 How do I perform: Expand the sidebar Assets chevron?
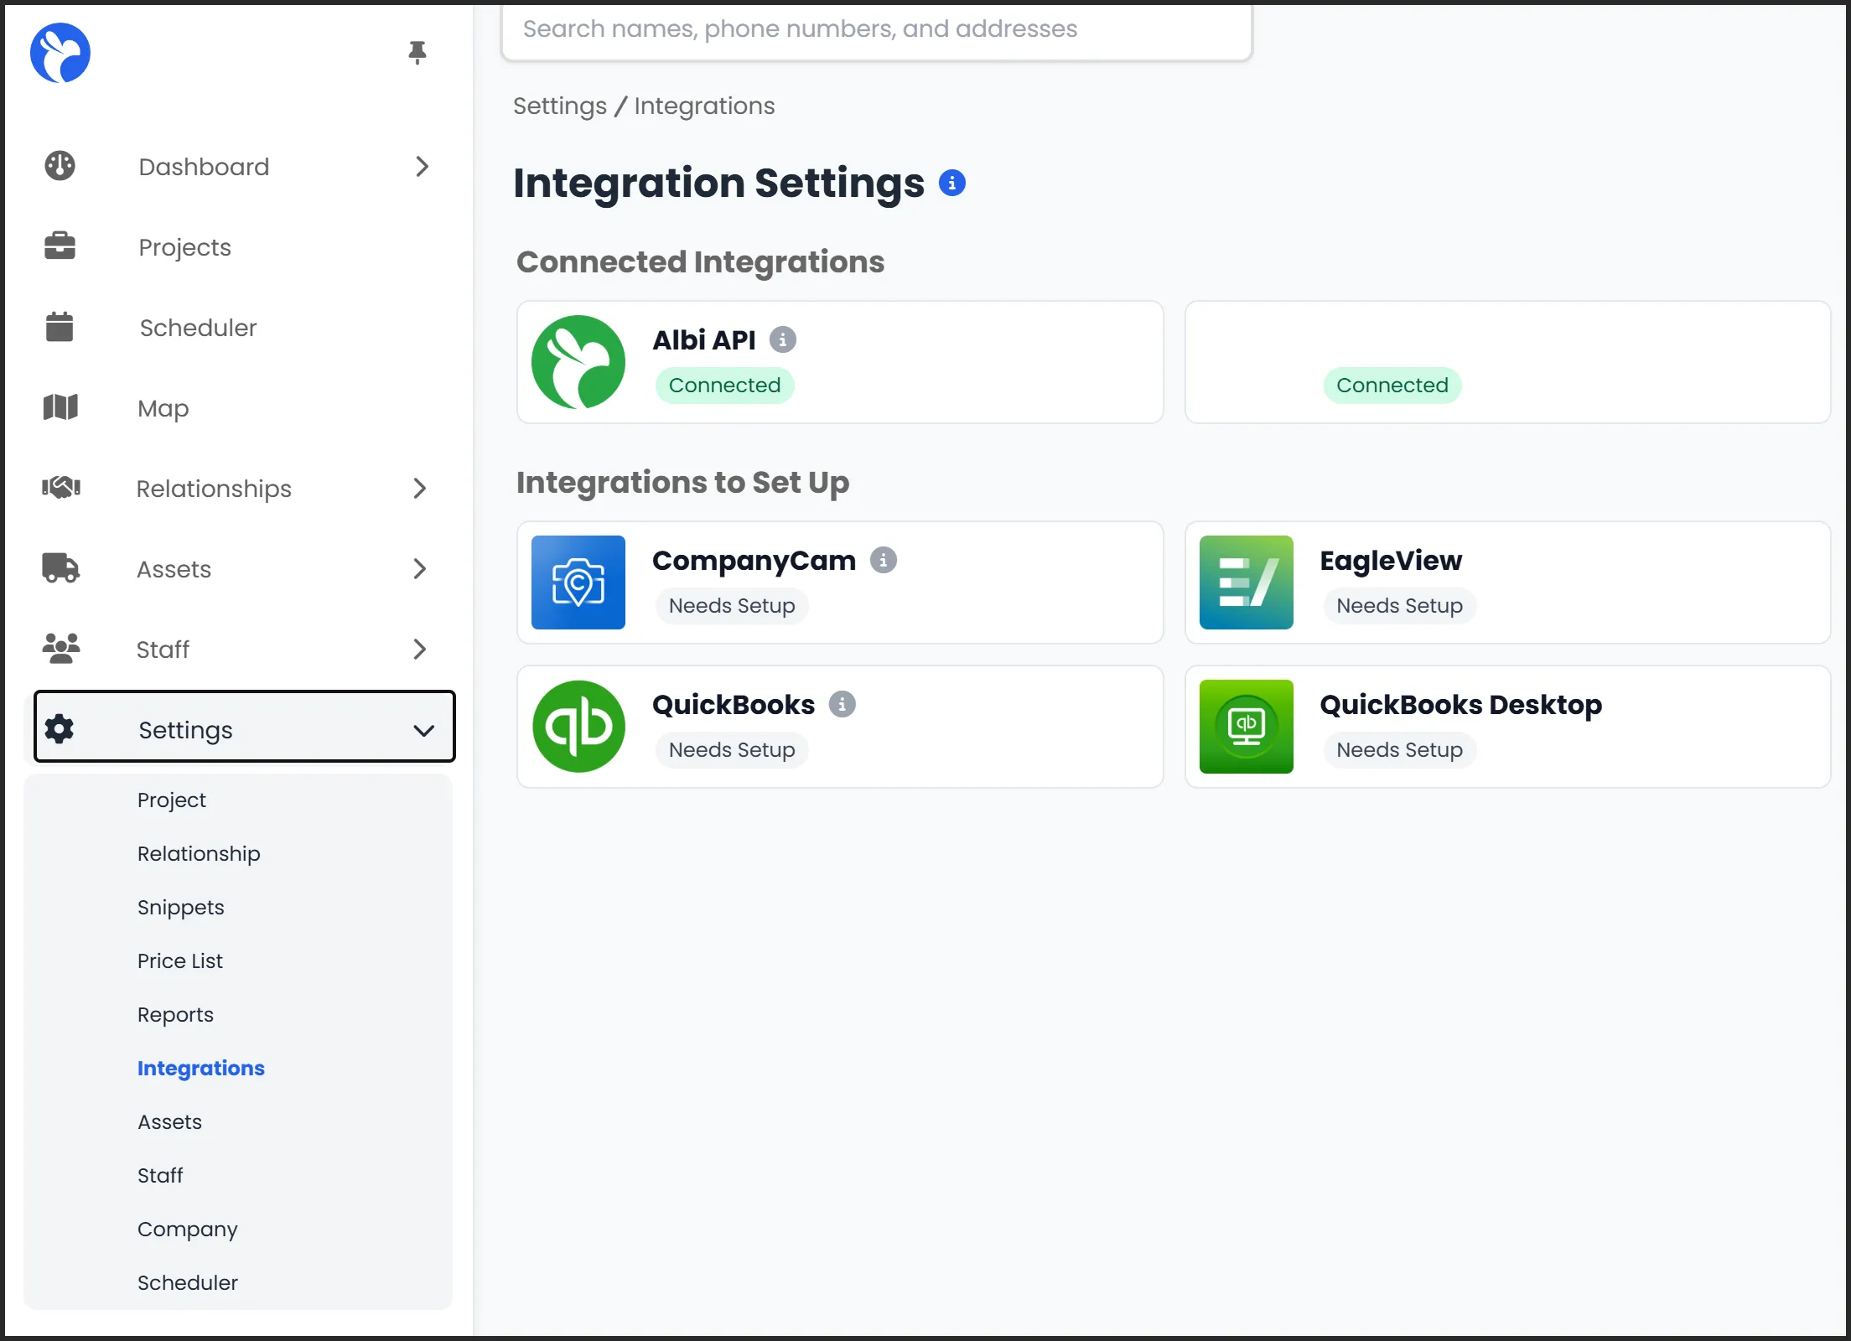[420, 568]
